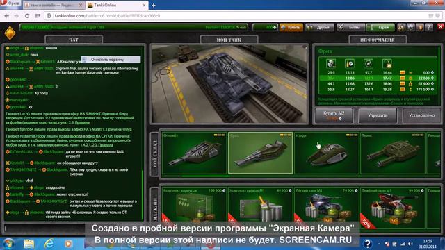Click the volume speaker tray icon
The height and width of the screenshot is (250, 445).
coord(410,244)
